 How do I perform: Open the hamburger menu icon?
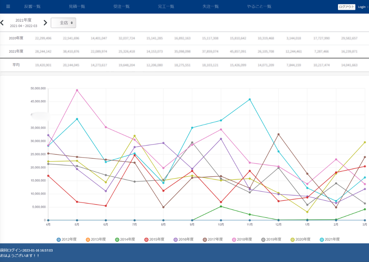point(8,7)
